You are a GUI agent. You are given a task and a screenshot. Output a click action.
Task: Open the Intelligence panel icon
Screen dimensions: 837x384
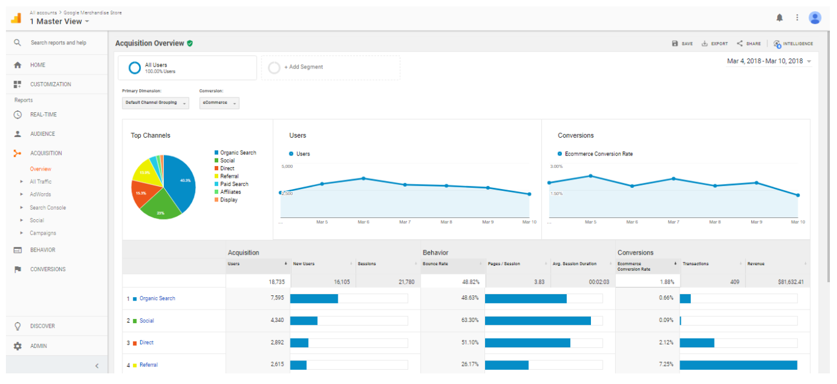point(777,44)
